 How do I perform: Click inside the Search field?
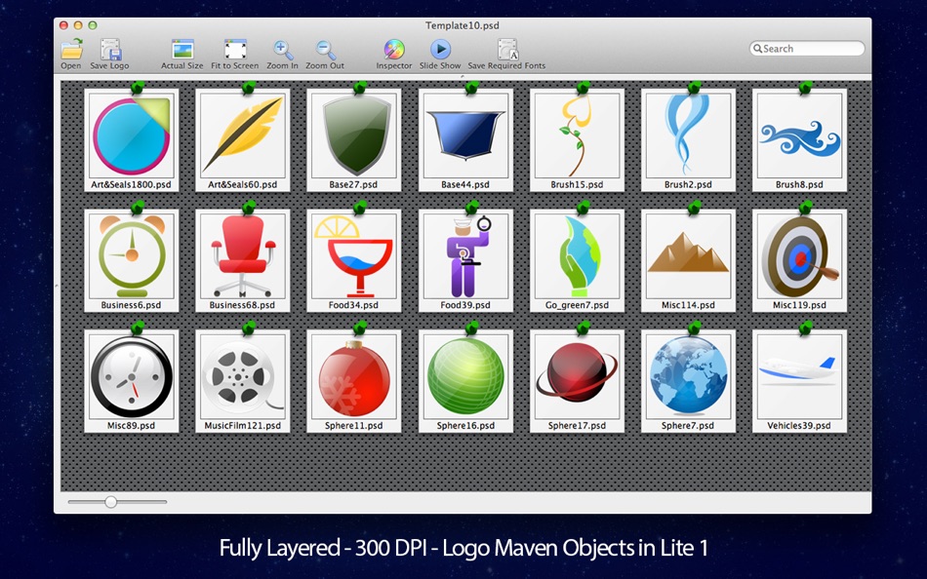(x=807, y=49)
